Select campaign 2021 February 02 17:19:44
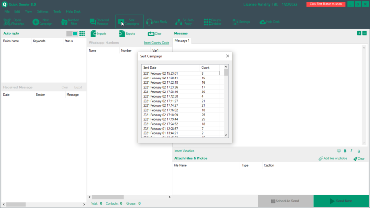This screenshot has height=208, width=370. (181, 119)
